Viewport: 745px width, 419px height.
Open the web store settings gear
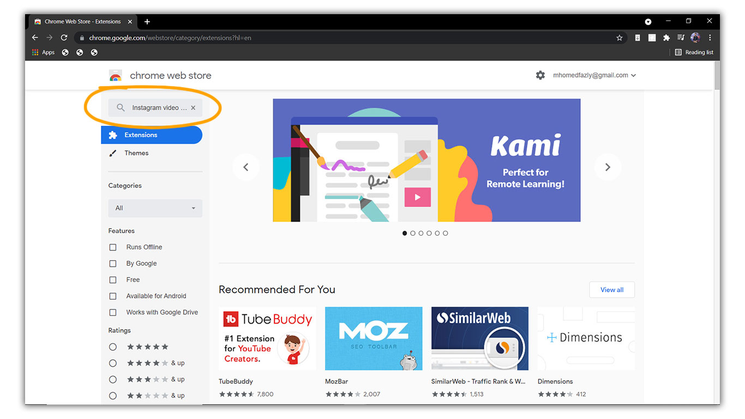pyautogui.click(x=540, y=75)
